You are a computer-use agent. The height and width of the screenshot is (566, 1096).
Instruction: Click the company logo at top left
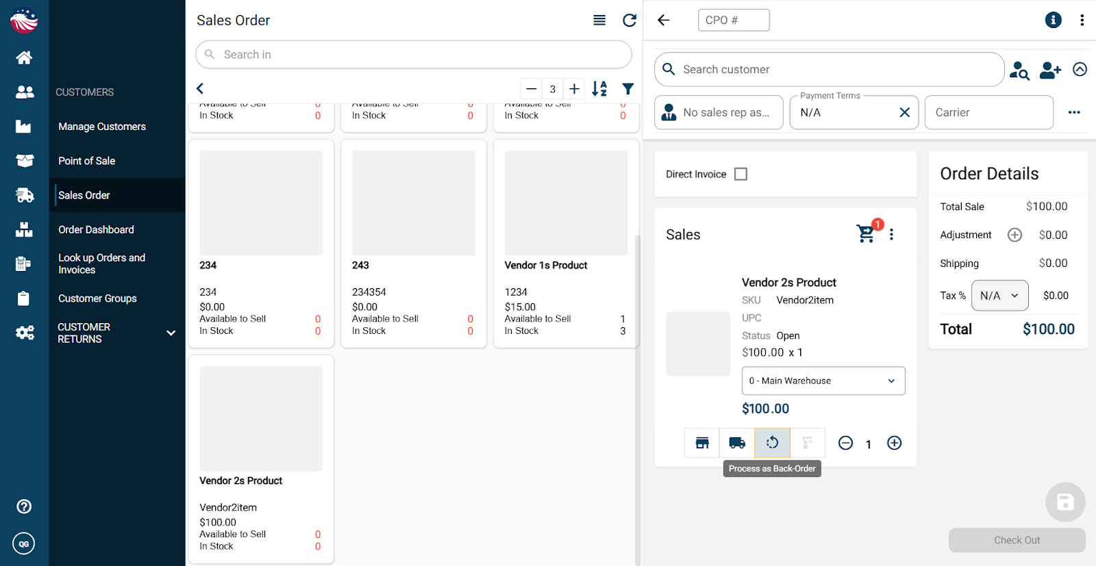tap(24, 21)
